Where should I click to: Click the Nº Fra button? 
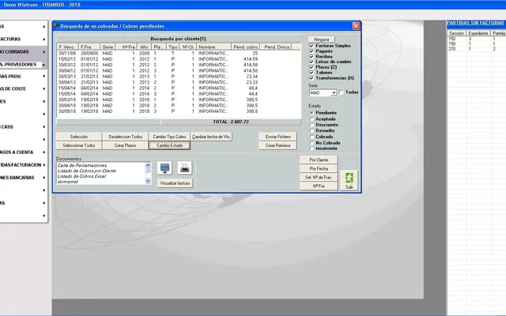tap(319, 186)
